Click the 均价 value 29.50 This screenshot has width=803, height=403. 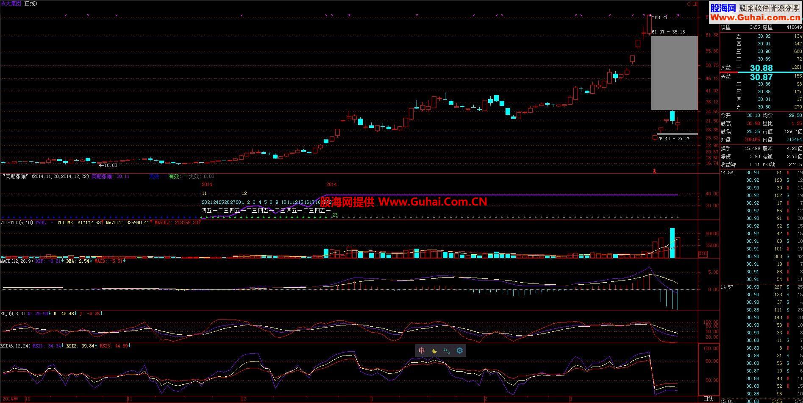click(795, 115)
